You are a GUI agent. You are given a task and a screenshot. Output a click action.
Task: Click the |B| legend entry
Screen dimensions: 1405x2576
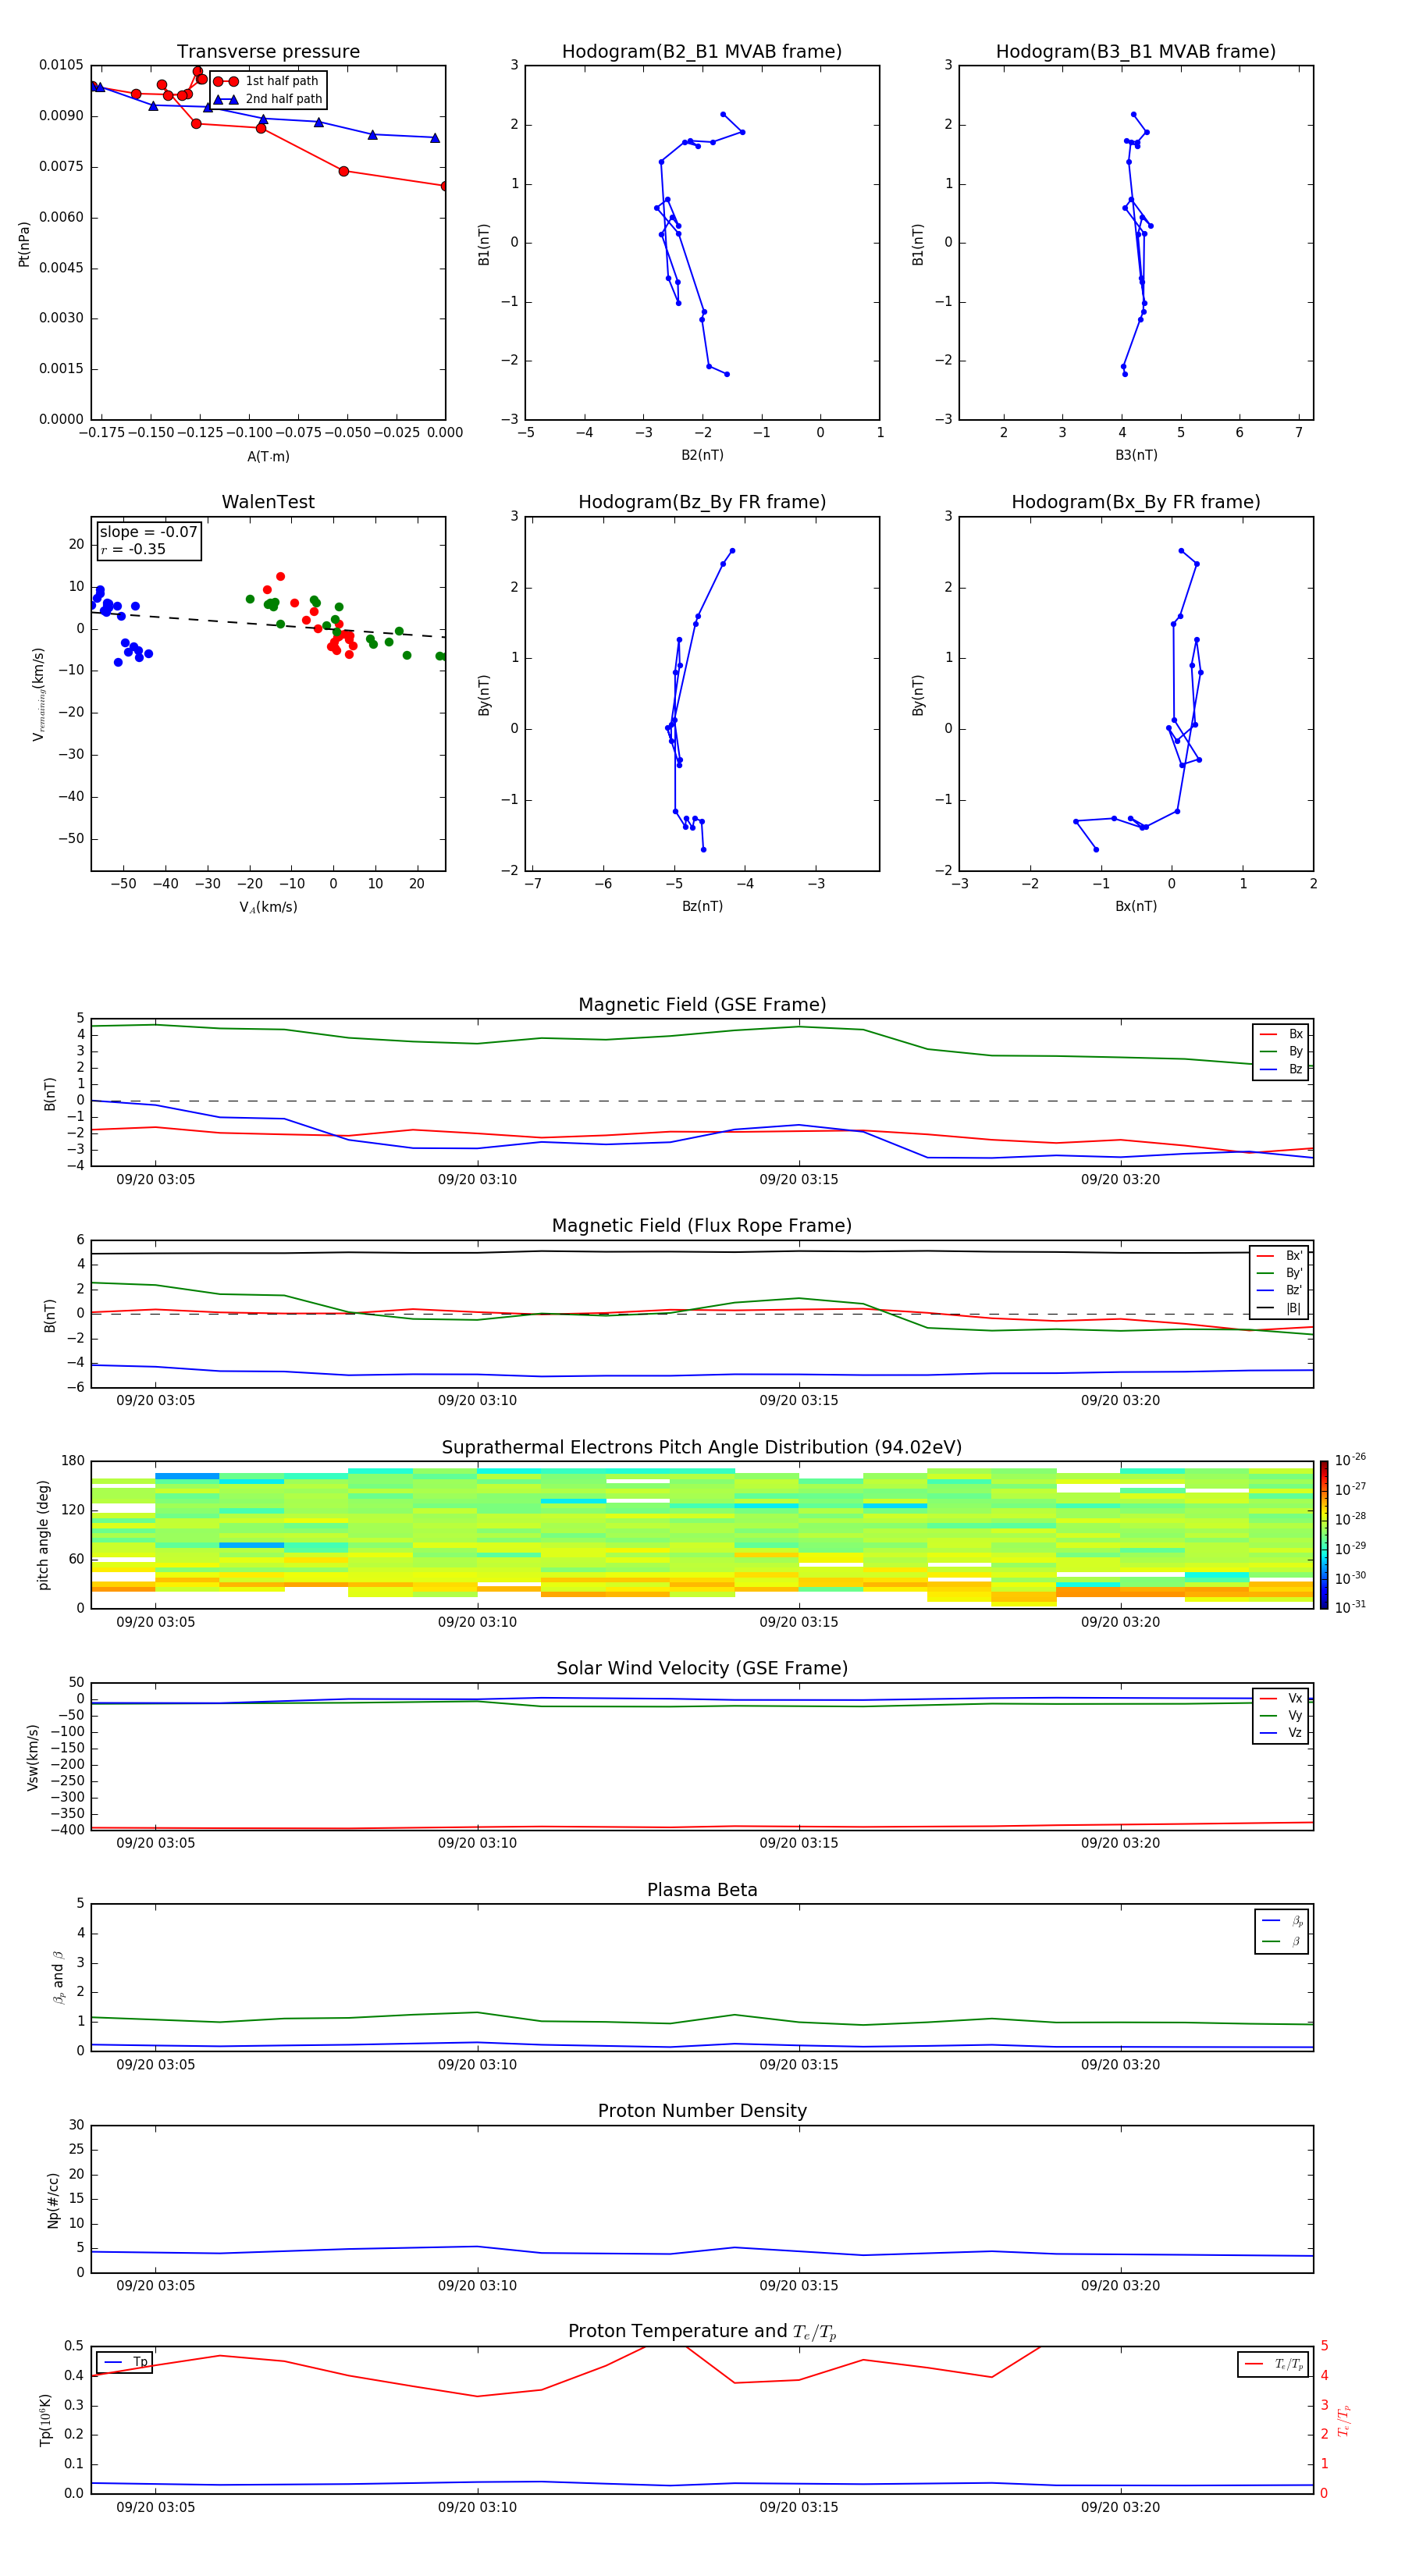[1280, 1308]
